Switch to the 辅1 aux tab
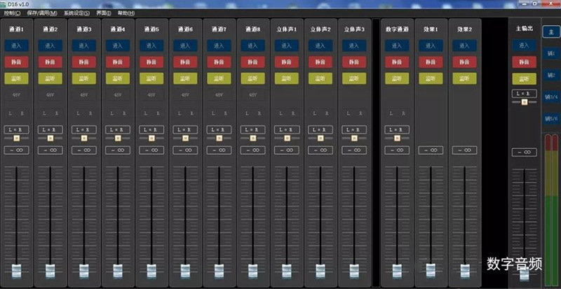 click(x=551, y=54)
